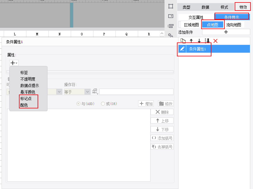The width and height of the screenshot is (253, 189).
Task: Delete condition with red X icon
Action: [215, 41]
